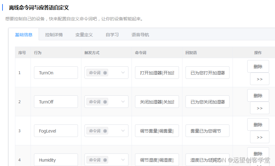Click the >> button in TurnOn row
275x166 pixels.
click(x=259, y=79)
